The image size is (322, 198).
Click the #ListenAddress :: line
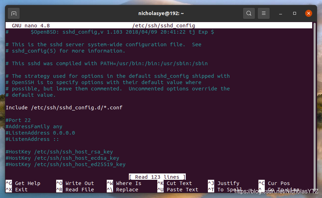[x=32, y=139]
